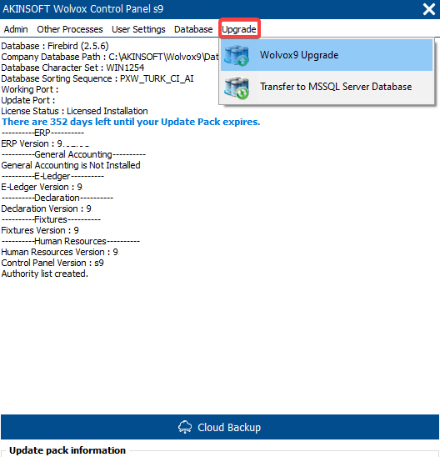Image resolution: width=440 pixels, height=457 pixels.
Task: Click the Wolvox9 Upgrade database icon
Action: [x=236, y=55]
